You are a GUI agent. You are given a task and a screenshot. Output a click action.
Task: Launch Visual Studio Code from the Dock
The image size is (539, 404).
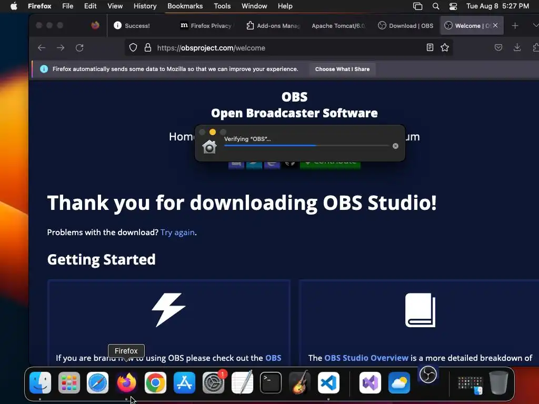click(328, 382)
